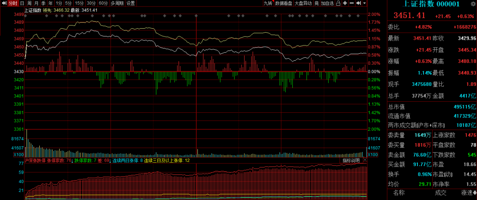
Task: Click the 委比 +4.82% value
Action: (423, 27)
